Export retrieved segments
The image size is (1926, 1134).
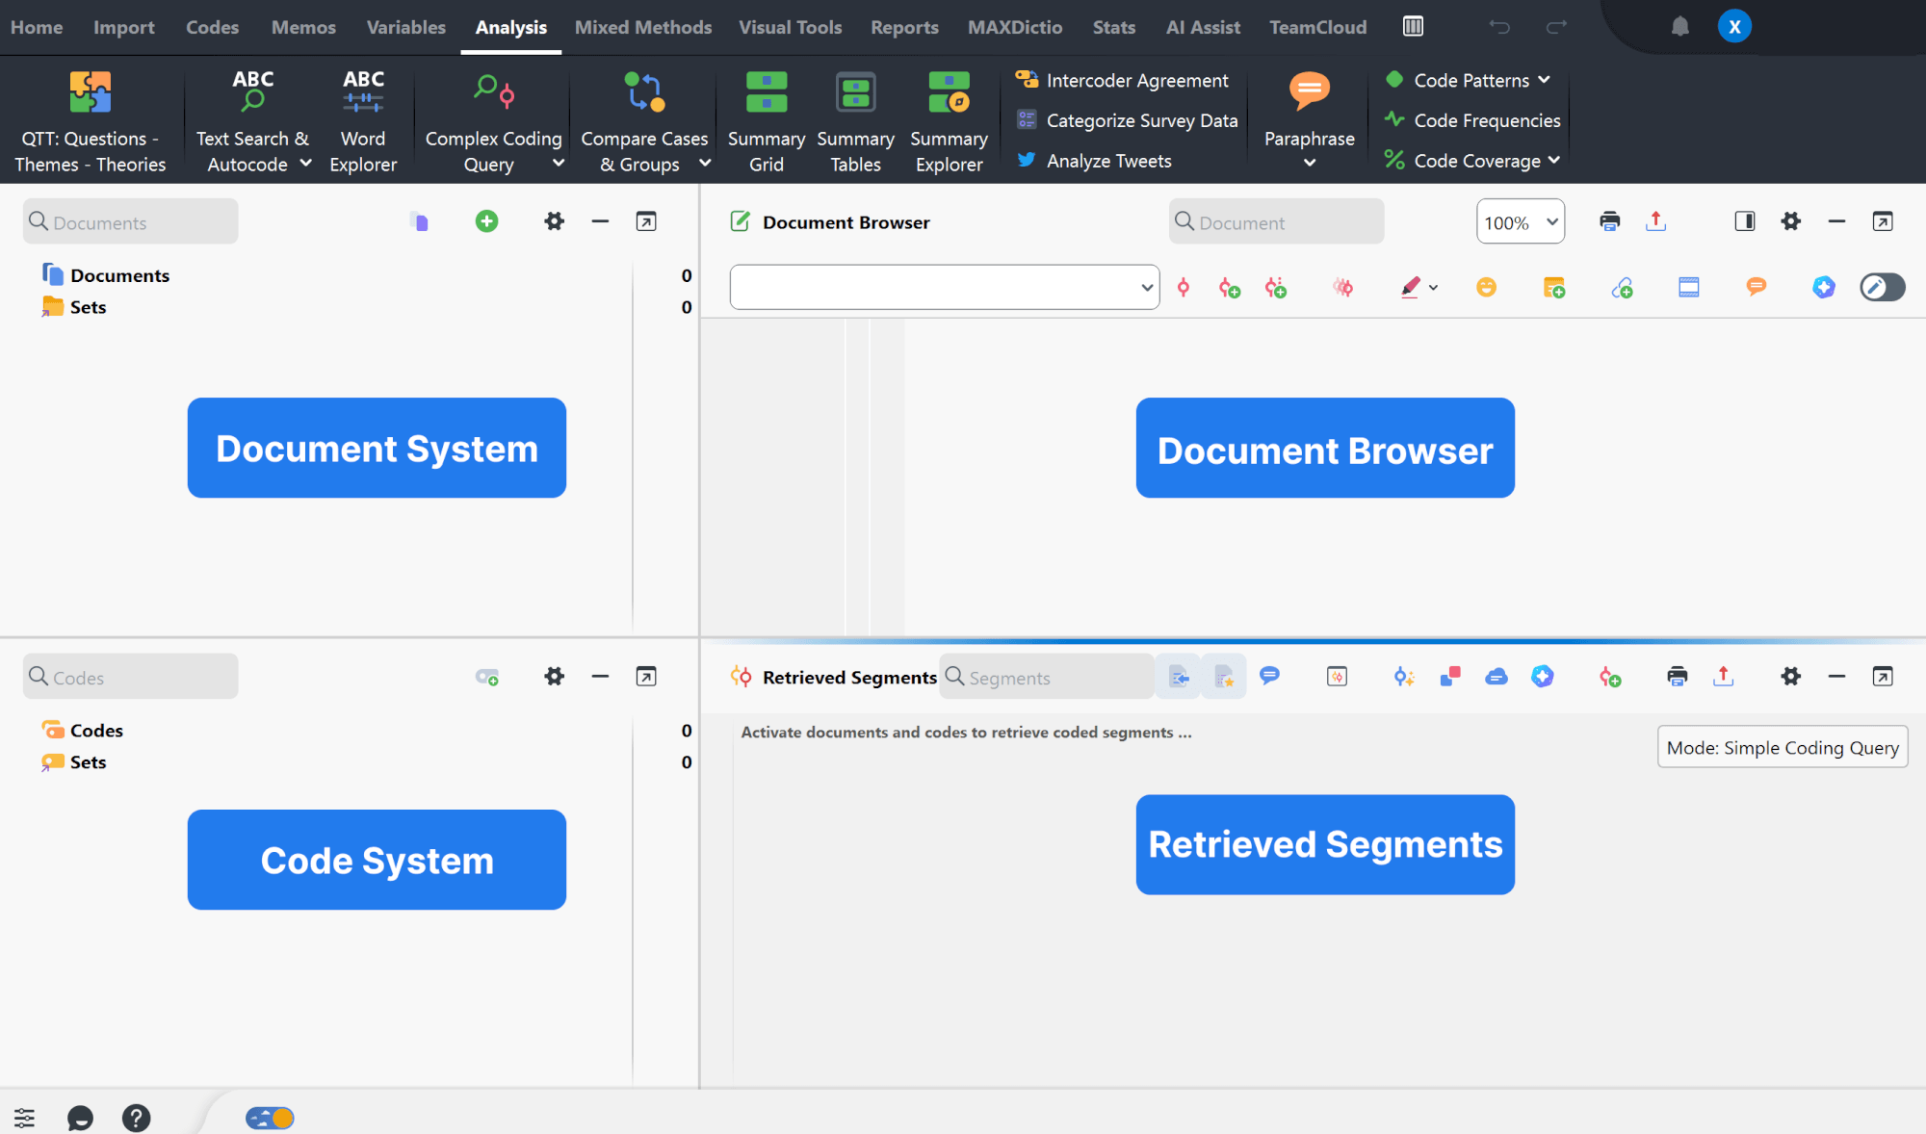(x=1723, y=677)
